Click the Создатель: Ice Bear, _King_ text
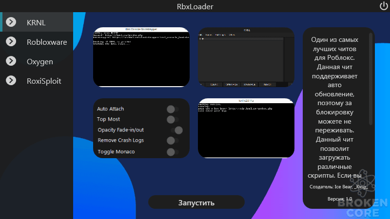Image resolution: width=390 pixels, height=219 pixels. tap(338, 187)
